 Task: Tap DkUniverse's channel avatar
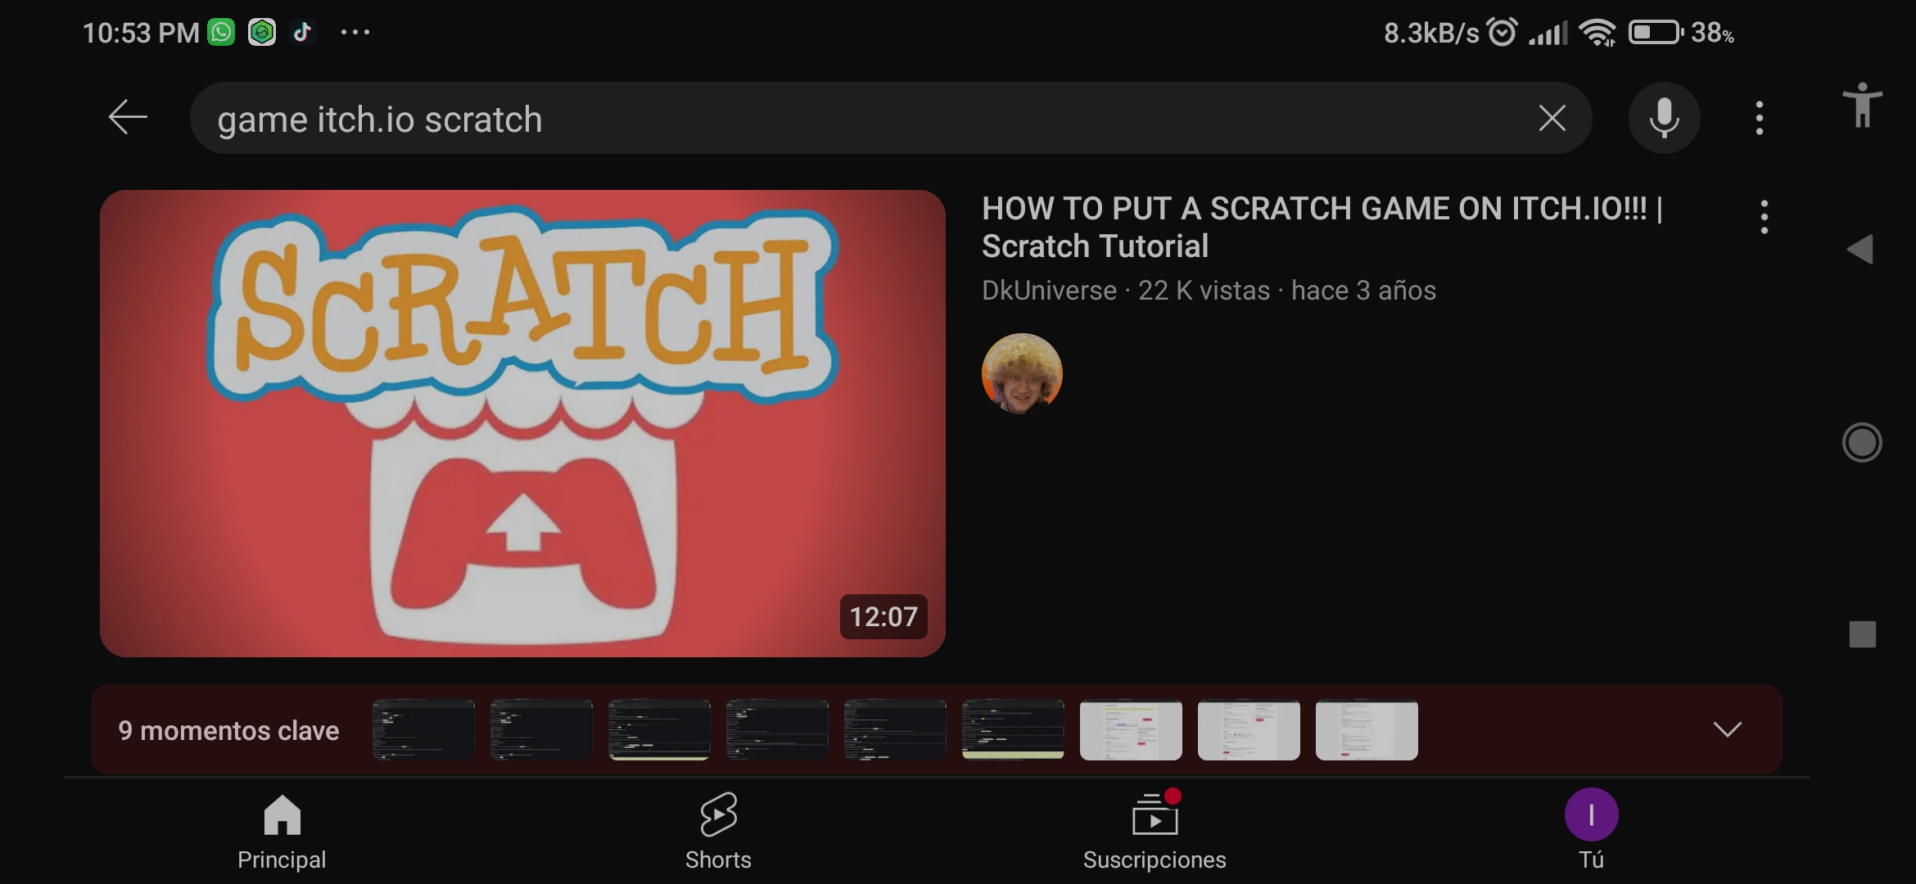pyautogui.click(x=1021, y=374)
